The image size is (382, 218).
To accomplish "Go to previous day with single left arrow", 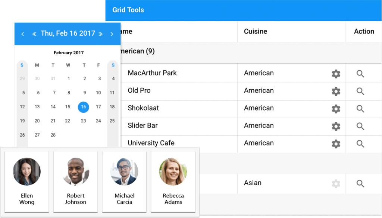I will point(23,34).
